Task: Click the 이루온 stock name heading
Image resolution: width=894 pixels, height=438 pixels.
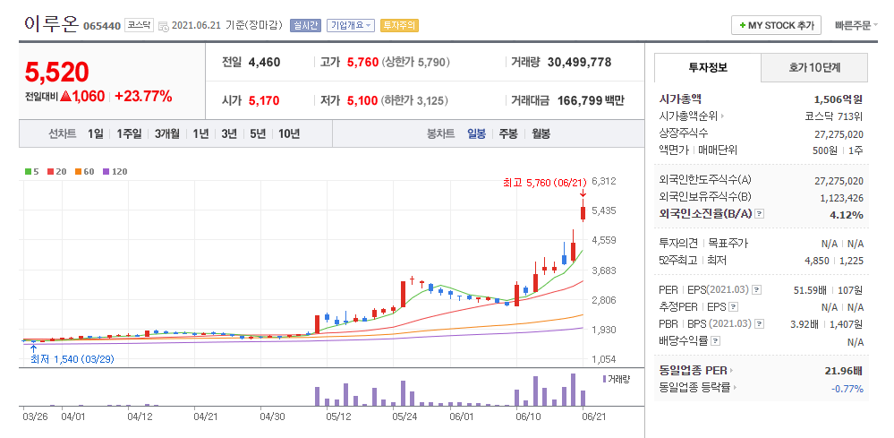Action: [x=51, y=24]
